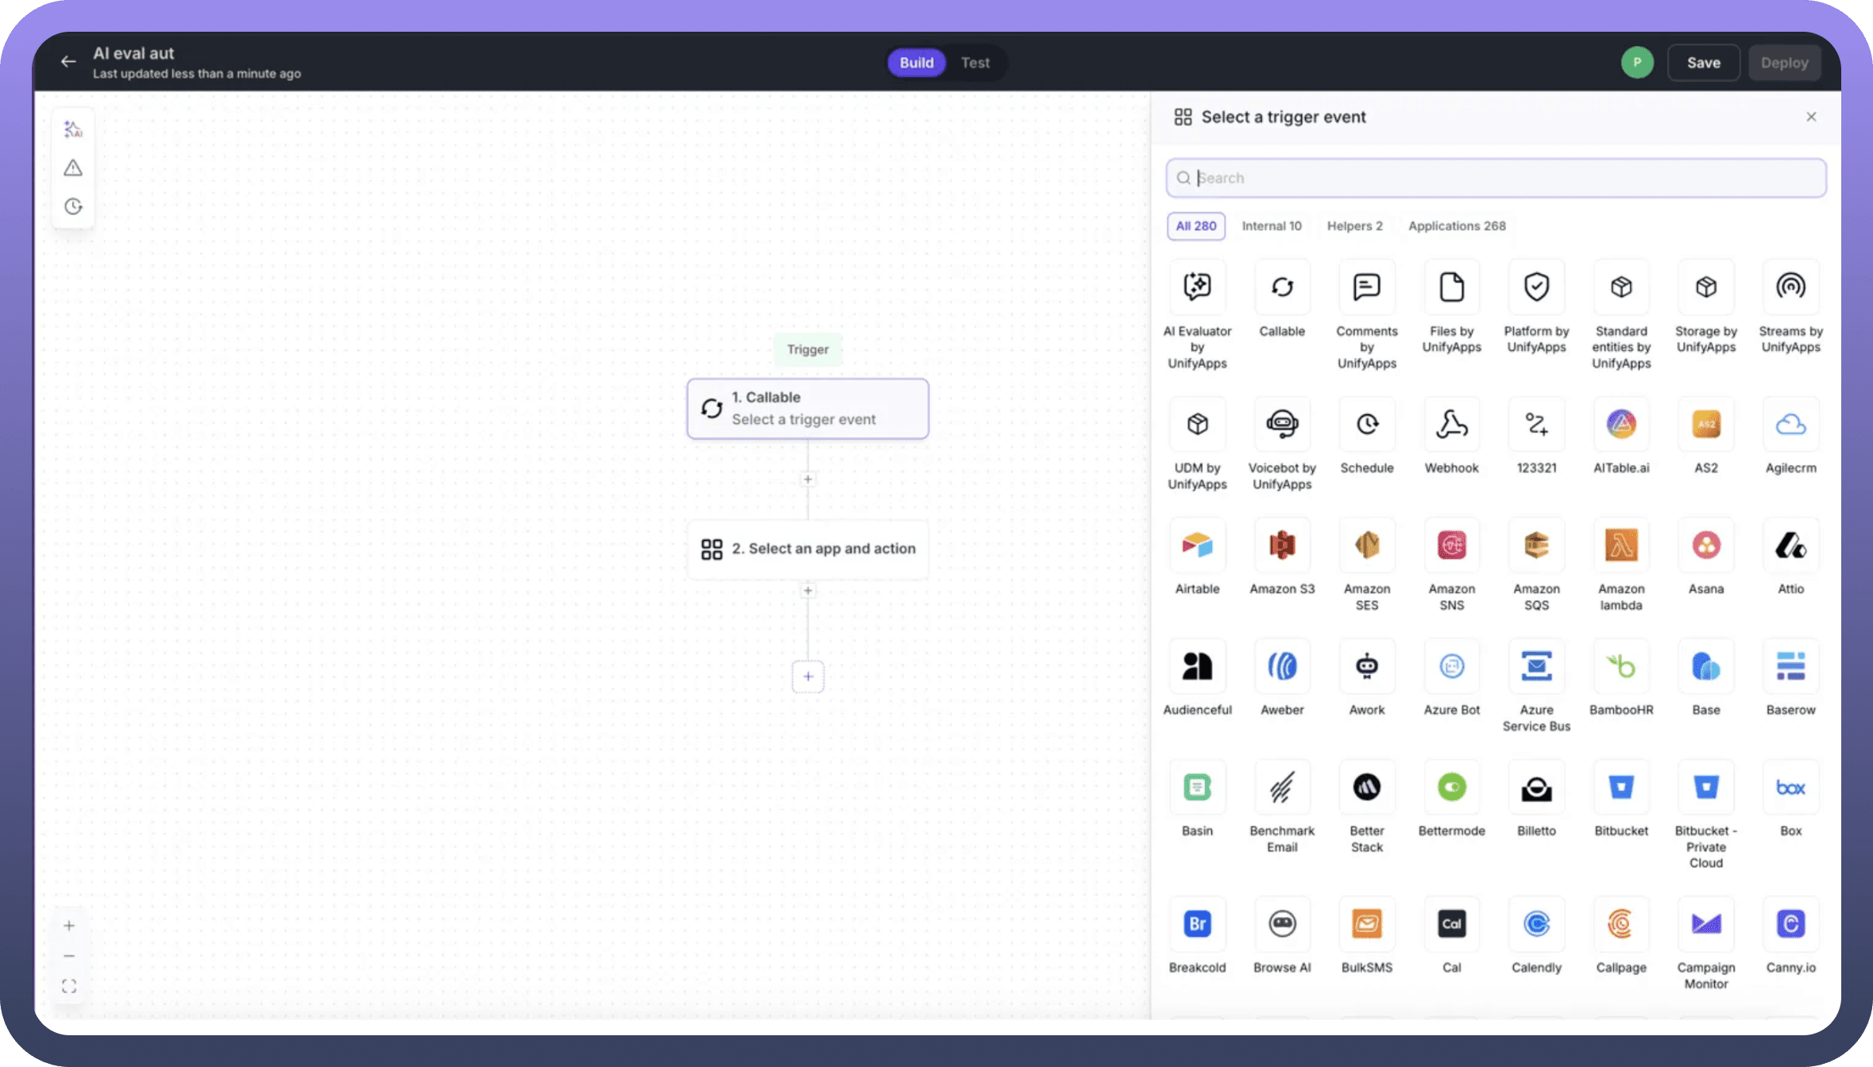
Task: Pick the AI Evaluator by UnifyApps icon
Action: click(1197, 287)
